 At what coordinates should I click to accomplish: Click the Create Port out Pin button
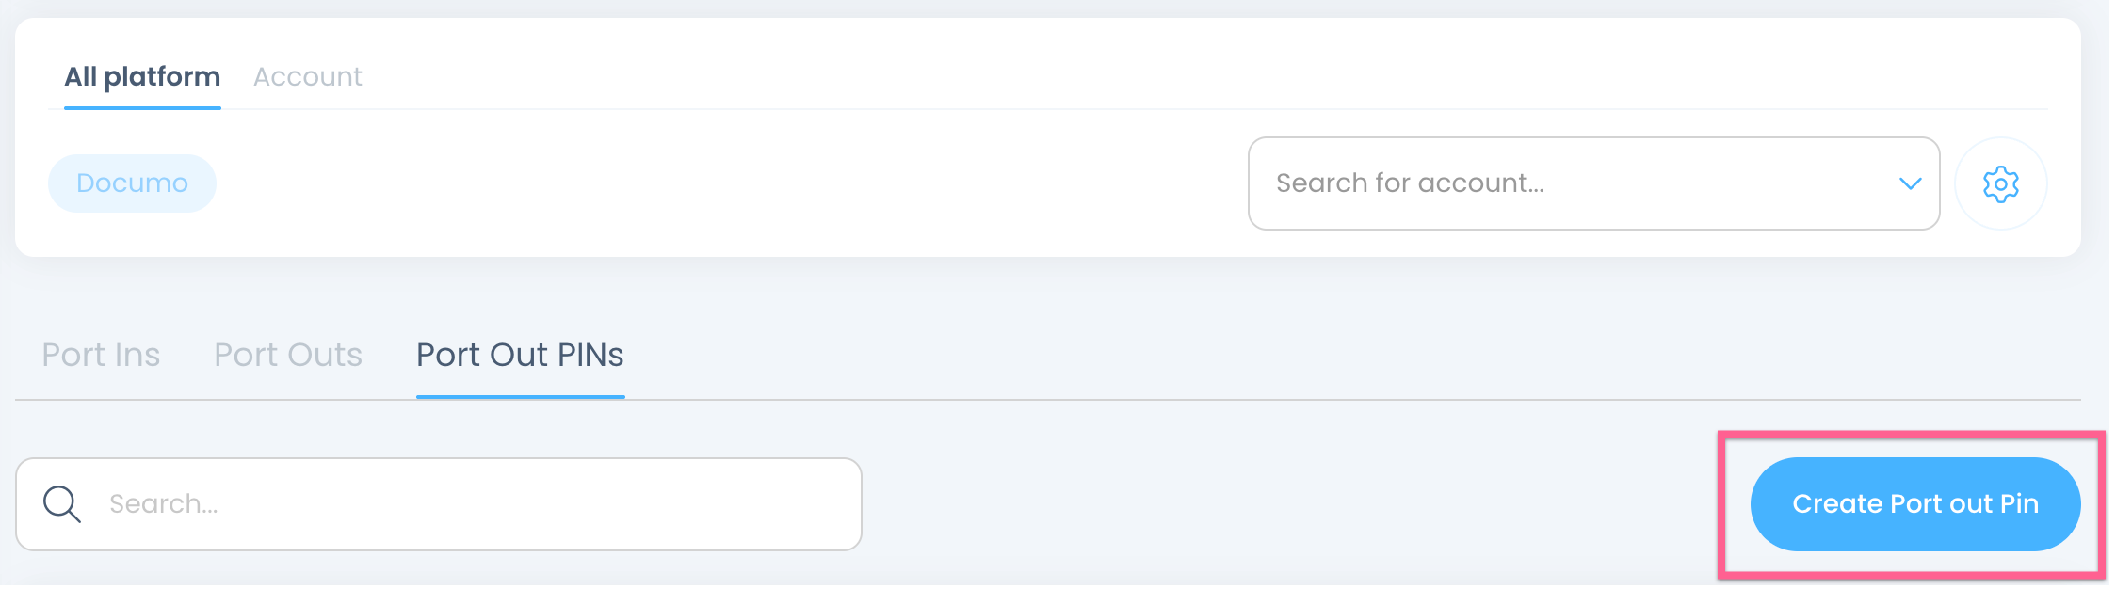[x=1914, y=504]
